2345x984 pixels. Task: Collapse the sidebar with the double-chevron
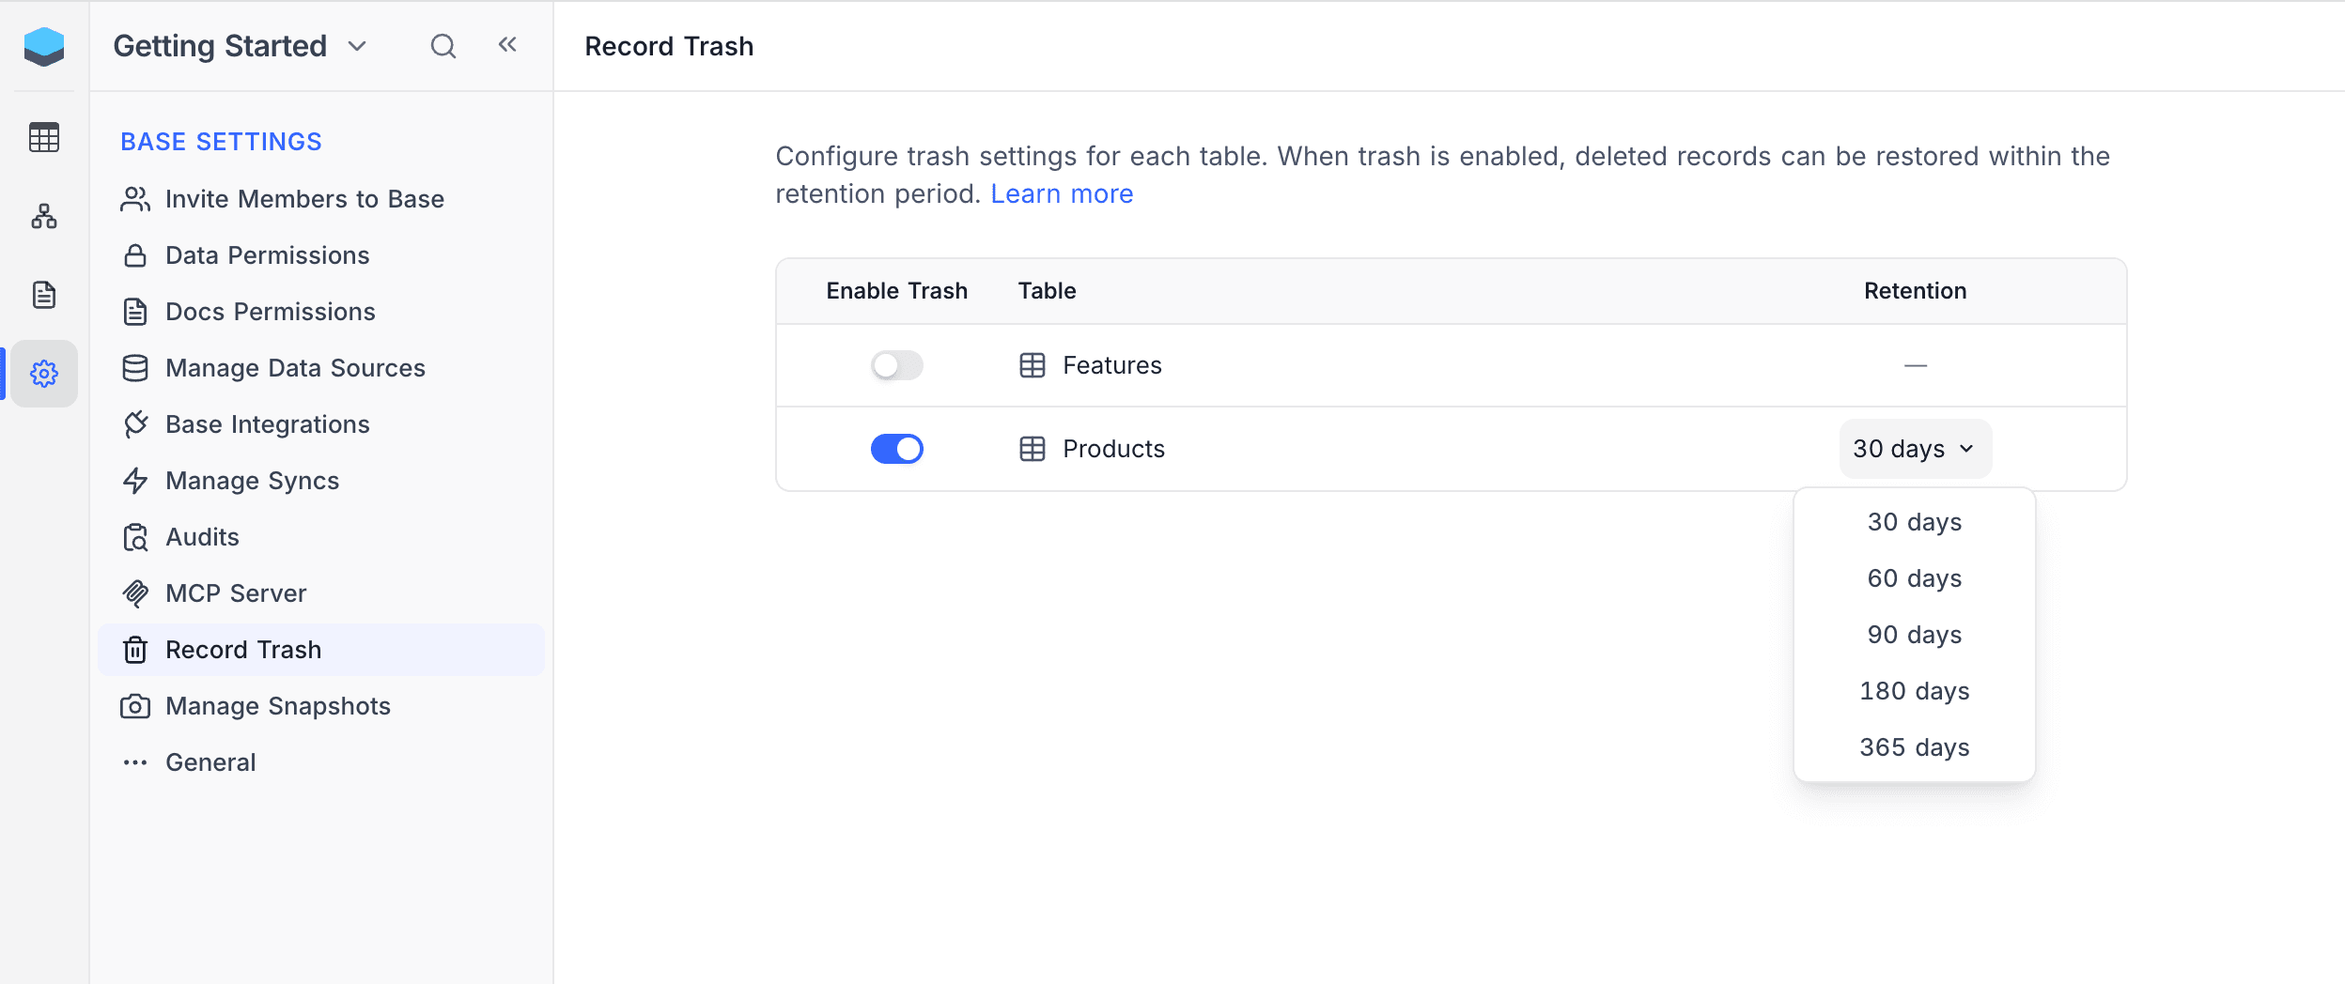click(507, 43)
